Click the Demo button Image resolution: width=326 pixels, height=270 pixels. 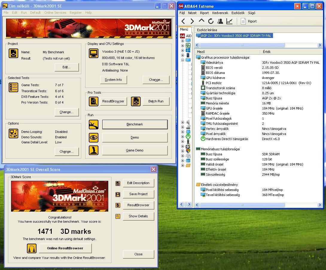[135, 137]
